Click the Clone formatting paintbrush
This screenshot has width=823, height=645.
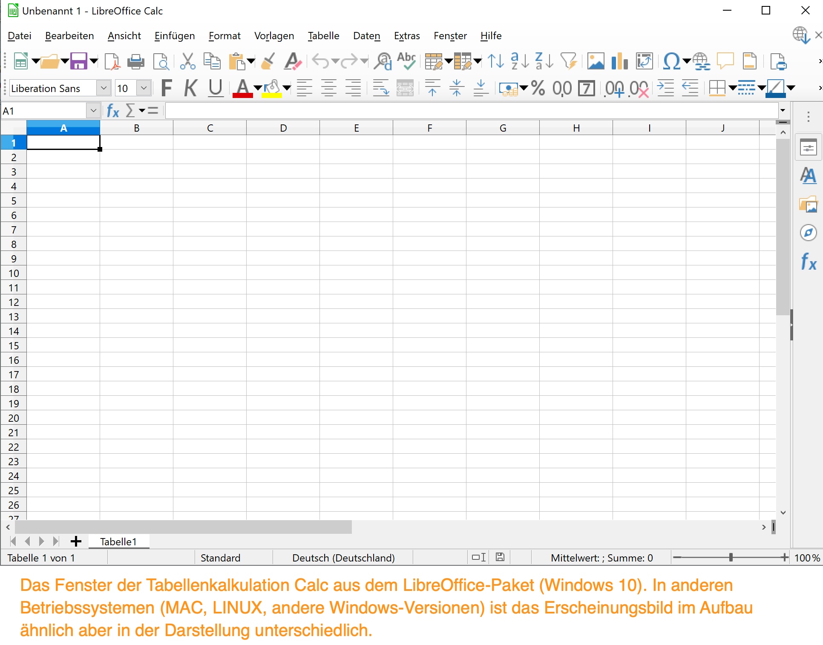(x=268, y=61)
